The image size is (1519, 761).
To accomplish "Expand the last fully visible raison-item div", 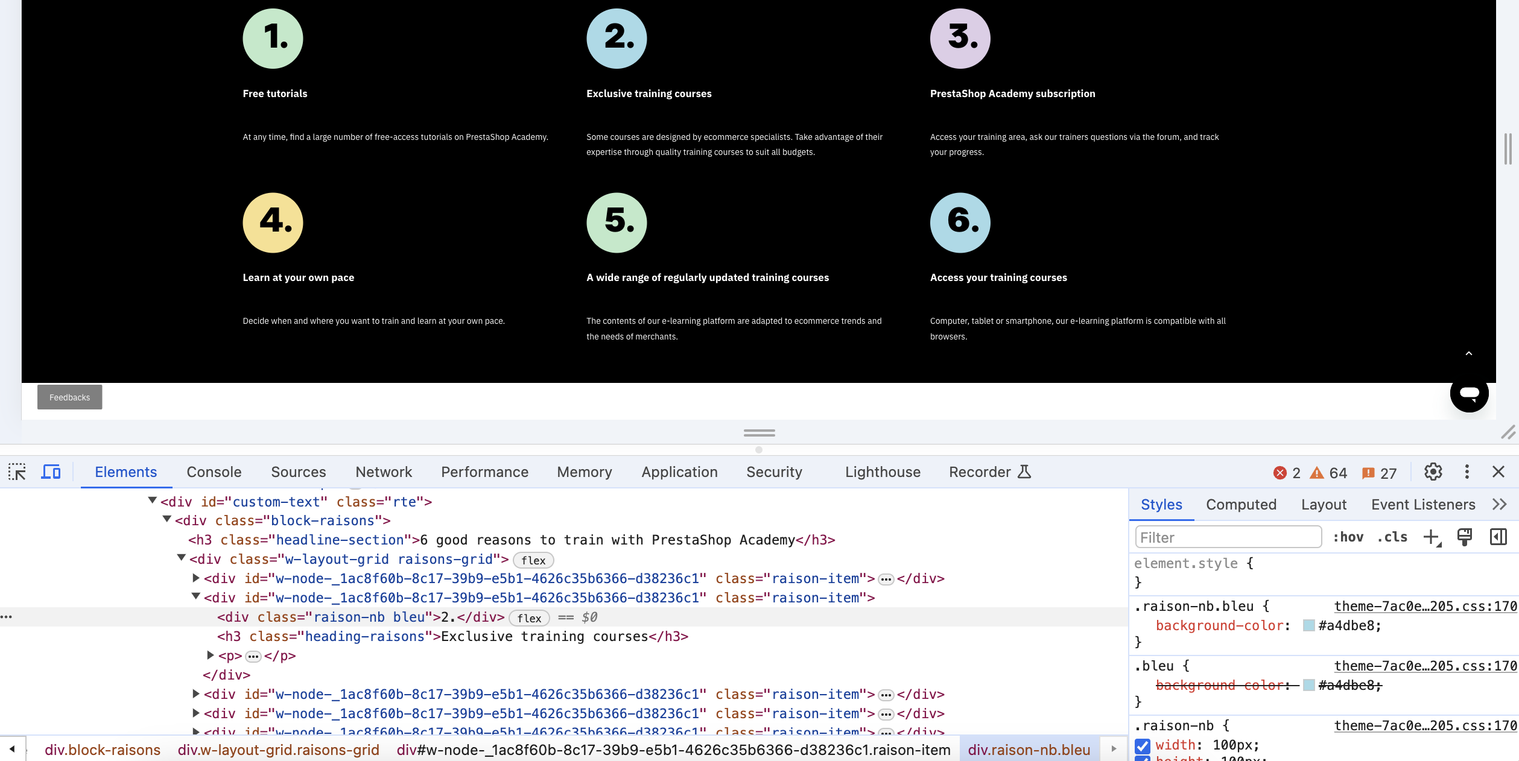I will click(196, 713).
